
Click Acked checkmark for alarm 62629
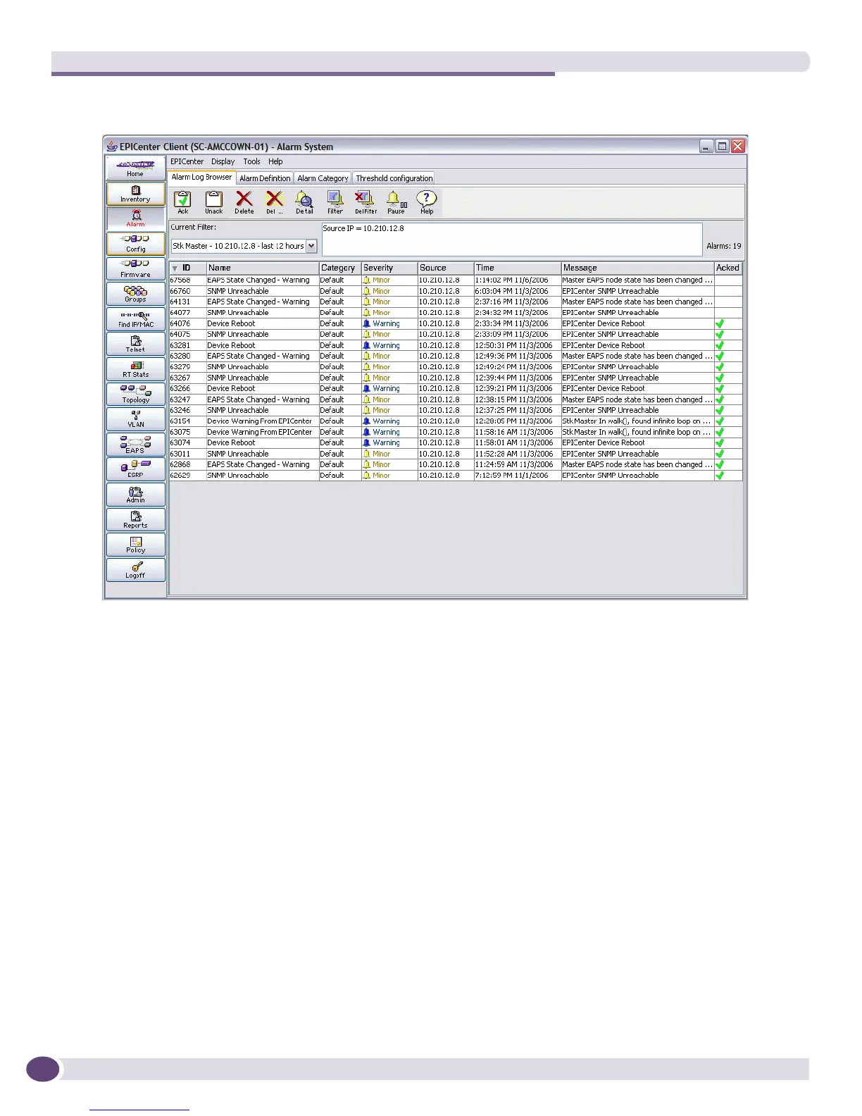point(720,476)
